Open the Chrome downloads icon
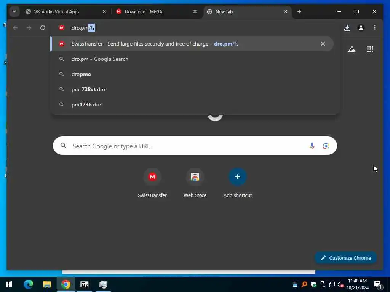This screenshot has height=292, width=390. [x=347, y=28]
